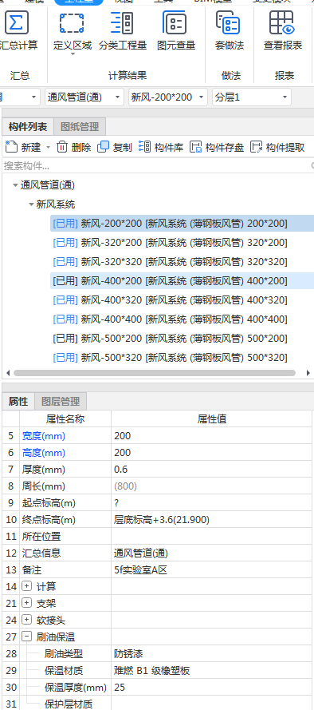Click the right scroll arrow of component list
Image resolution: width=314 pixels, height=710 pixels.
(x=308, y=373)
